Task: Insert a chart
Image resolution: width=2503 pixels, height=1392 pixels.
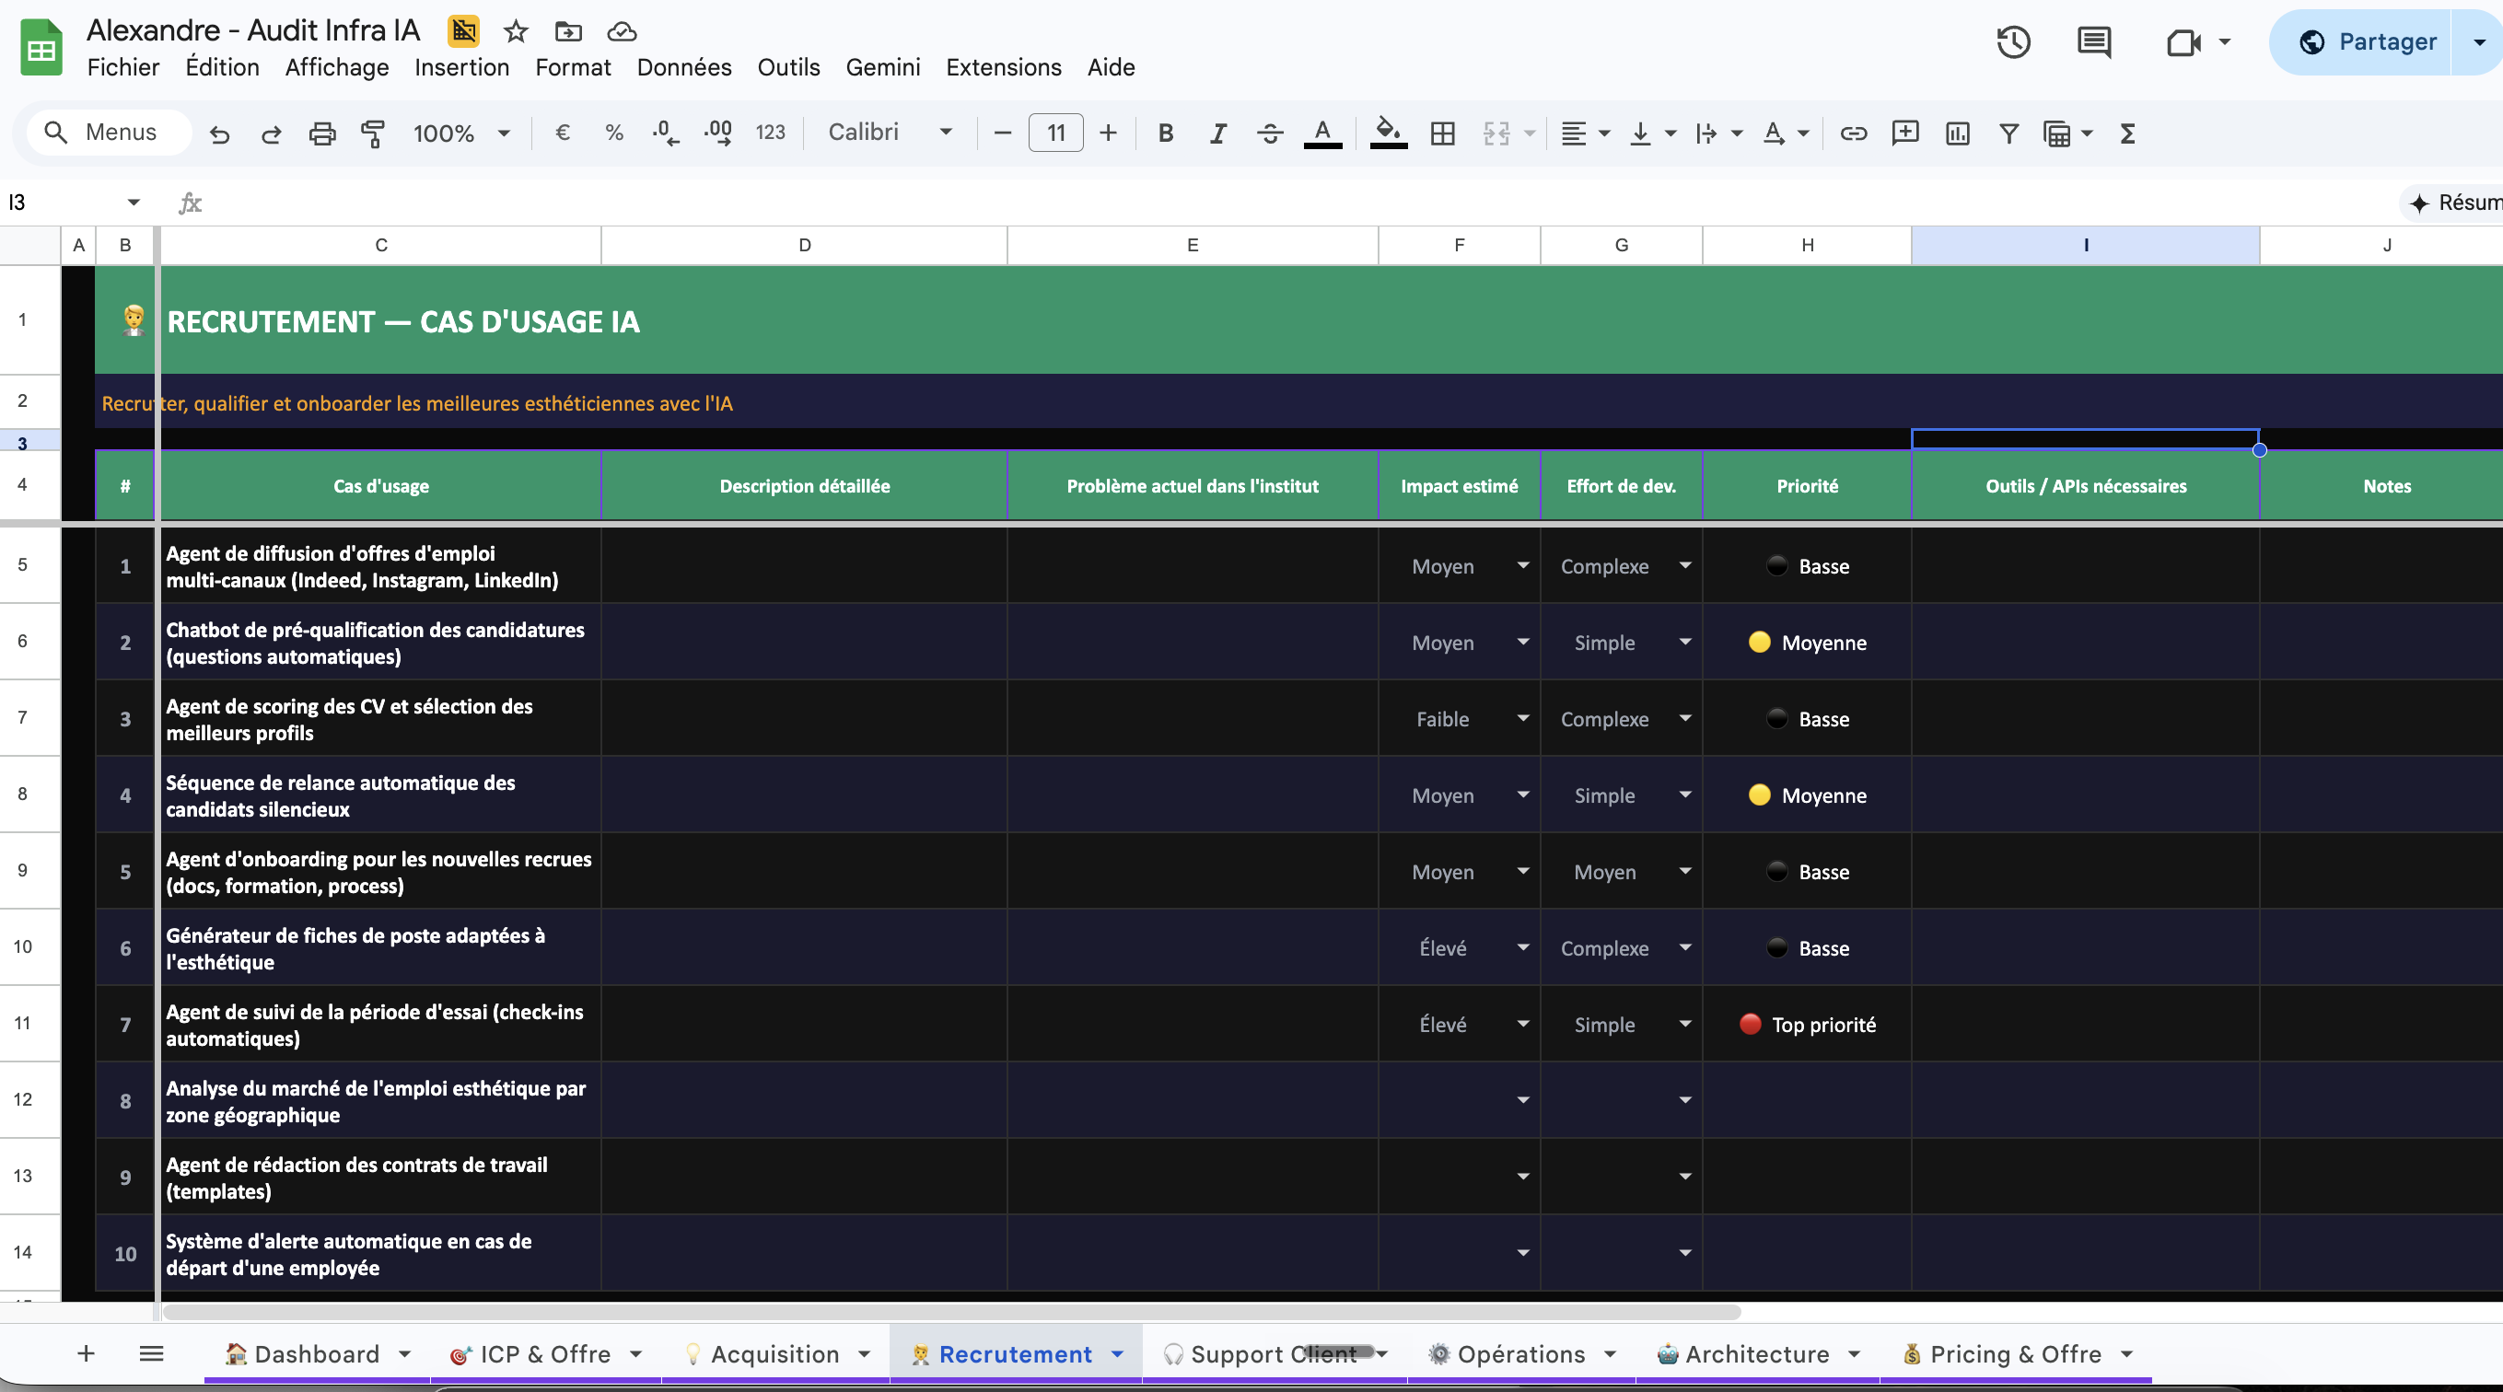Action: 1957,133
